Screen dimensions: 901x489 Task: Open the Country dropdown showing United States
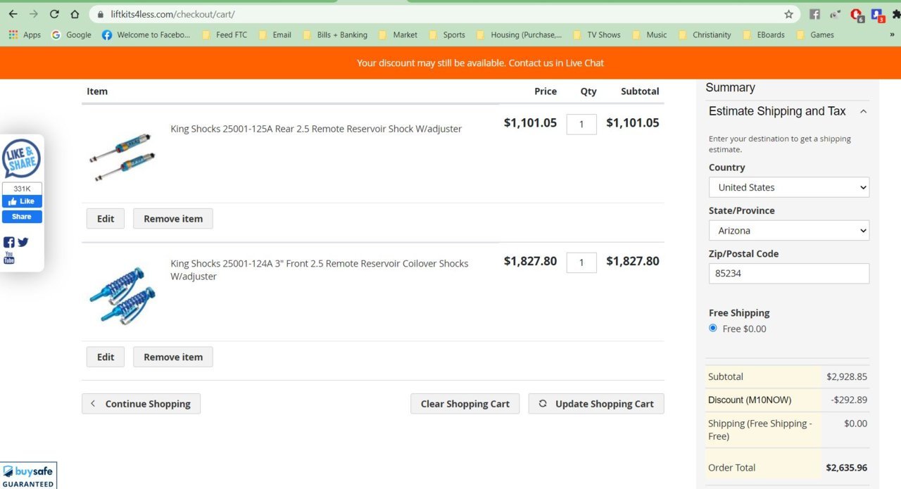click(789, 187)
